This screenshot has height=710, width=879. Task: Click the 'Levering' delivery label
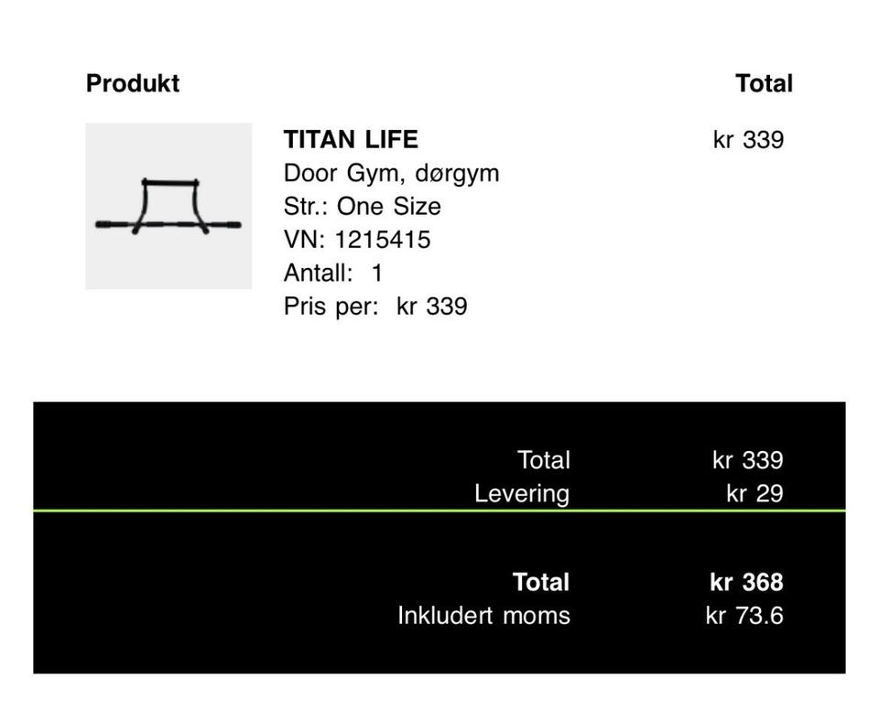[521, 493]
